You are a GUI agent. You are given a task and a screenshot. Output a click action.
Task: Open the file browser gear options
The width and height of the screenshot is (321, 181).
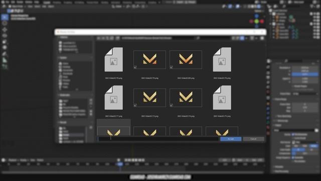coord(262,38)
